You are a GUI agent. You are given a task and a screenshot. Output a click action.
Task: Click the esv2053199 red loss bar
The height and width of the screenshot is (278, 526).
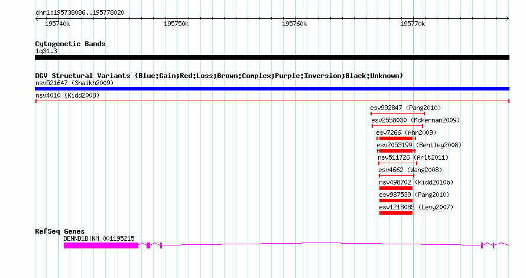(396, 151)
